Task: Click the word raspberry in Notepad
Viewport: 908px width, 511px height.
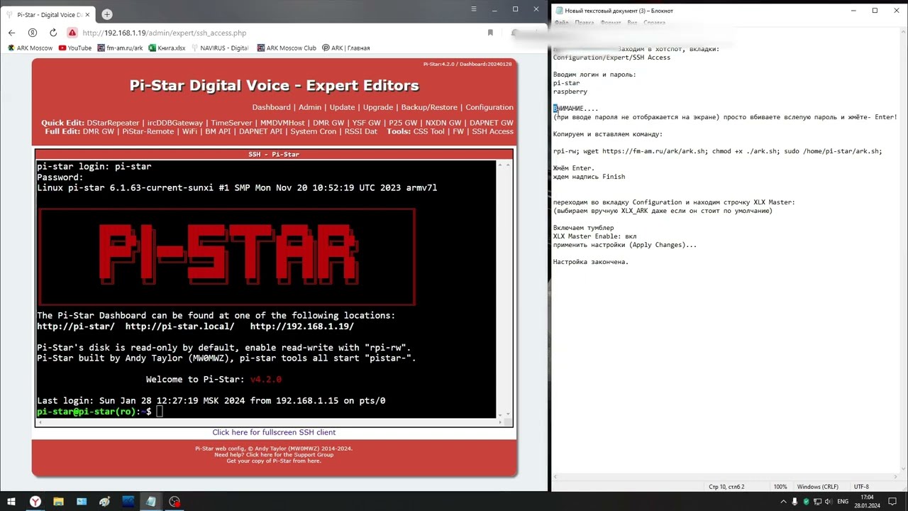Action: (x=570, y=92)
